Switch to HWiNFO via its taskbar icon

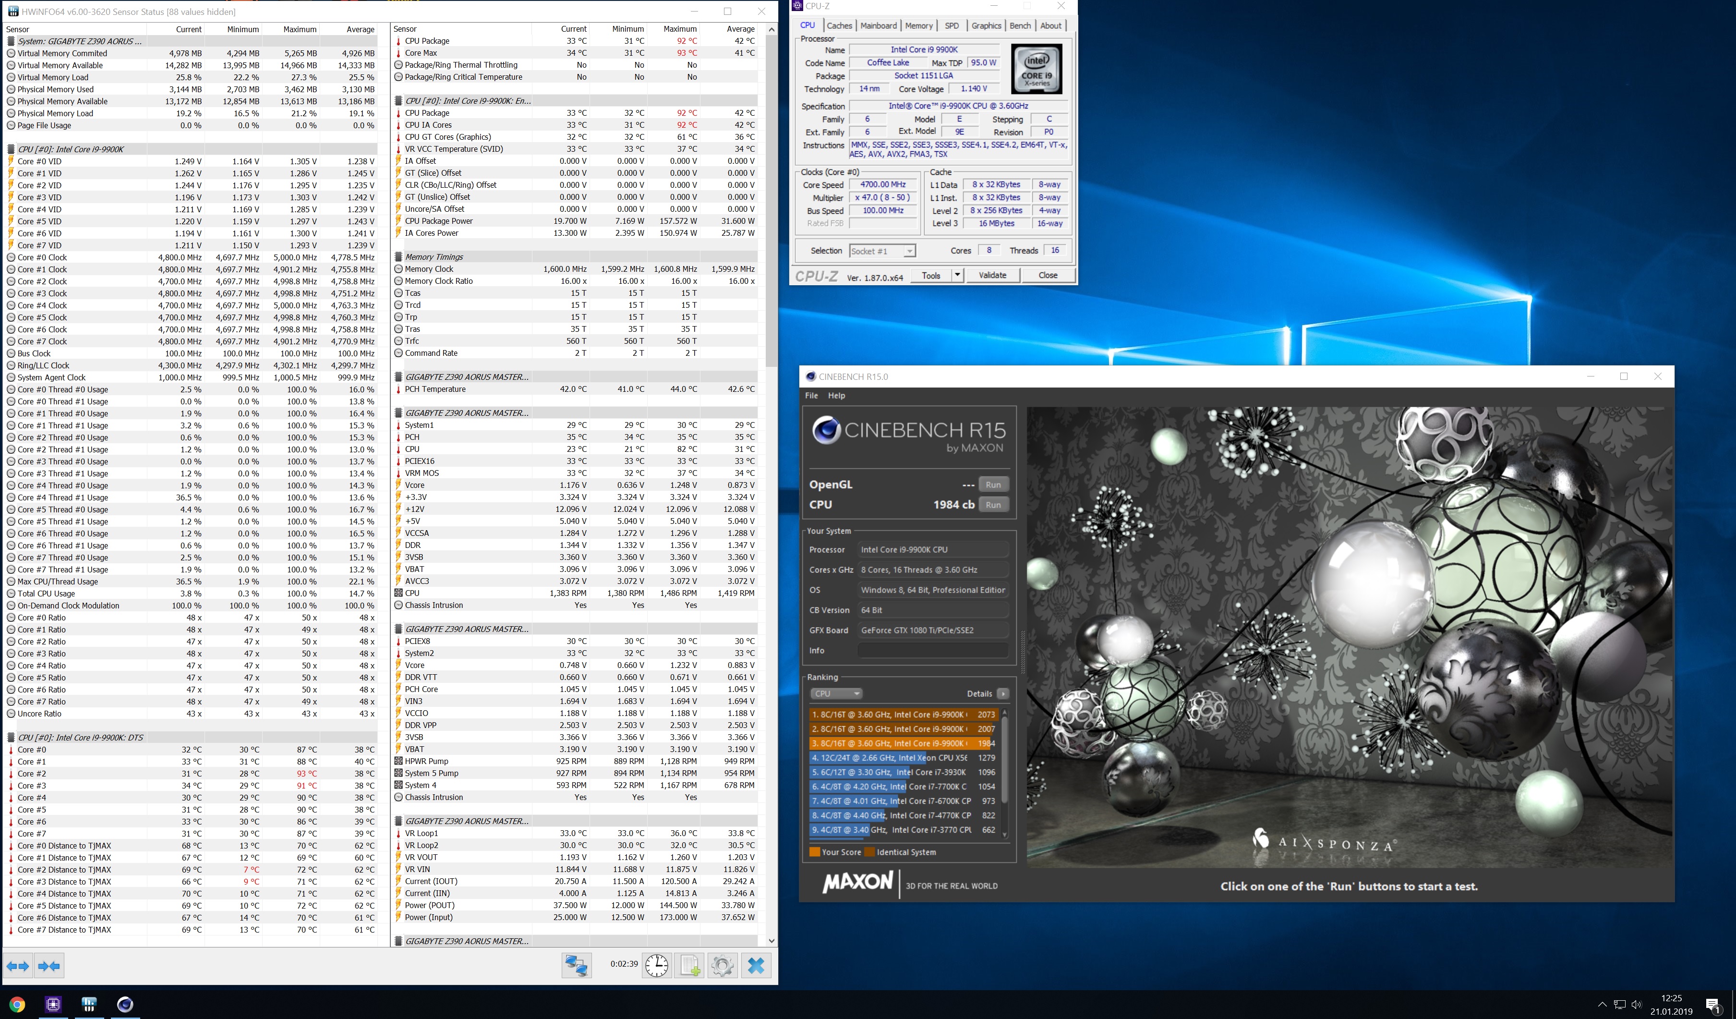(x=89, y=1004)
